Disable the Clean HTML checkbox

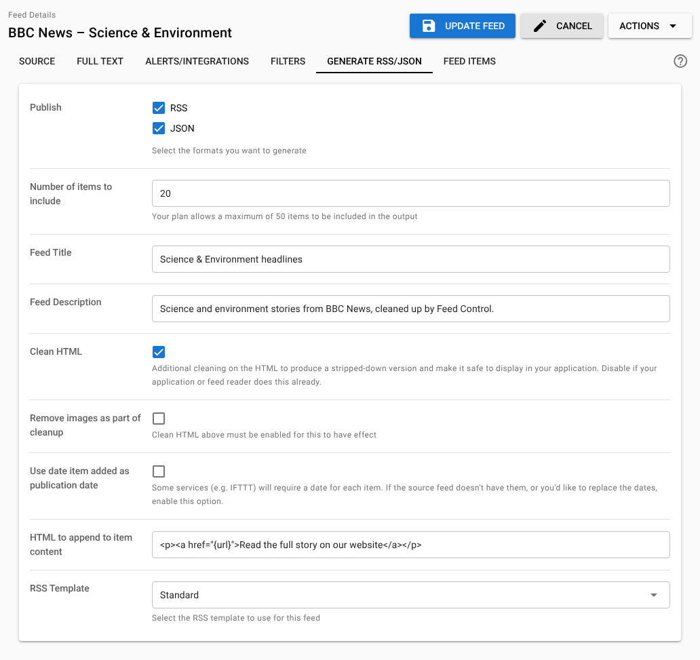point(159,352)
